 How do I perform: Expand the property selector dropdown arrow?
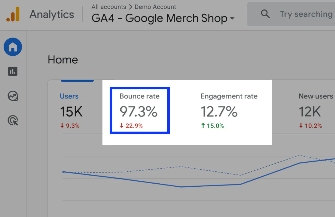233,19
